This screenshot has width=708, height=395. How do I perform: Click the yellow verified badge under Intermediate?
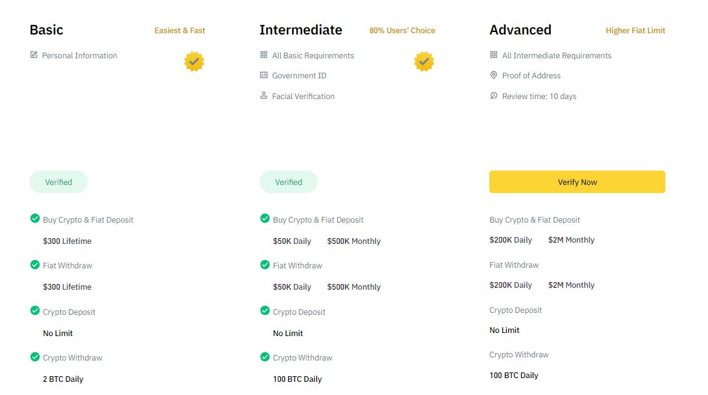(424, 61)
